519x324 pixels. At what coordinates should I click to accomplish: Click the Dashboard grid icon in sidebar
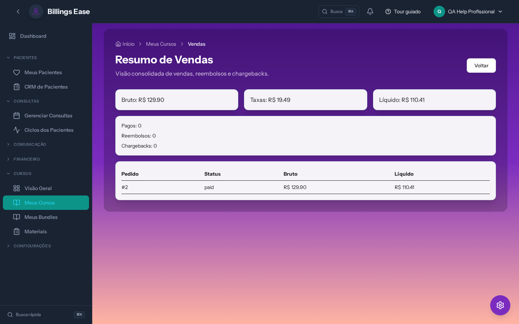click(12, 36)
